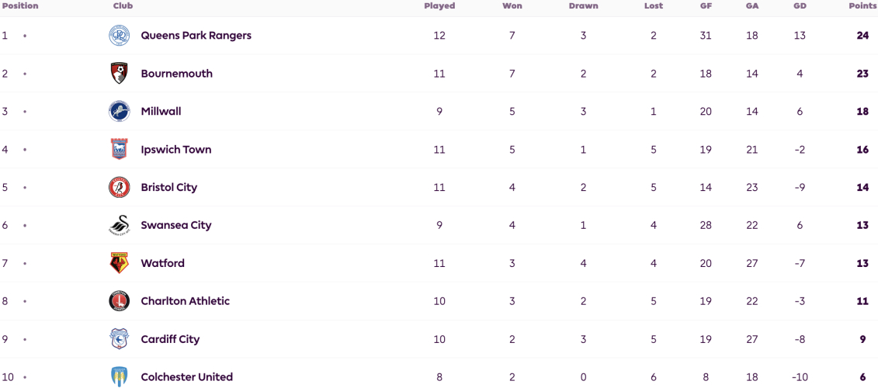Screen dimensions: 878x388
Task: Sort table by Points column header
Action: point(862,6)
